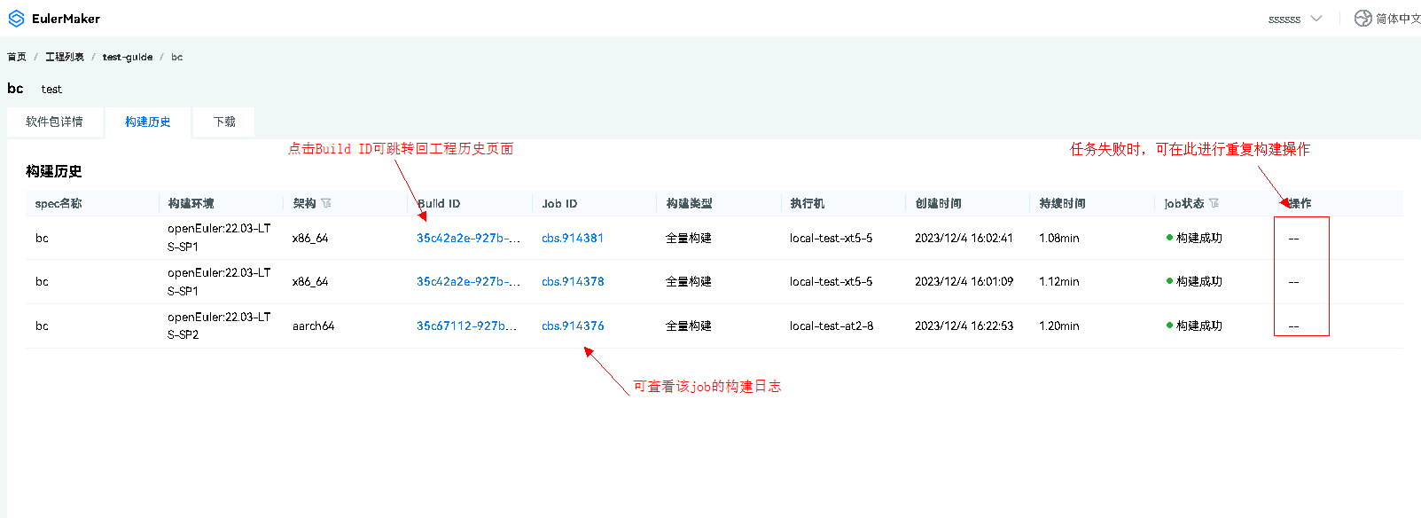1421x518 pixels.
Task: Click 构建成功 status in the first row
Action: [1198, 238]
